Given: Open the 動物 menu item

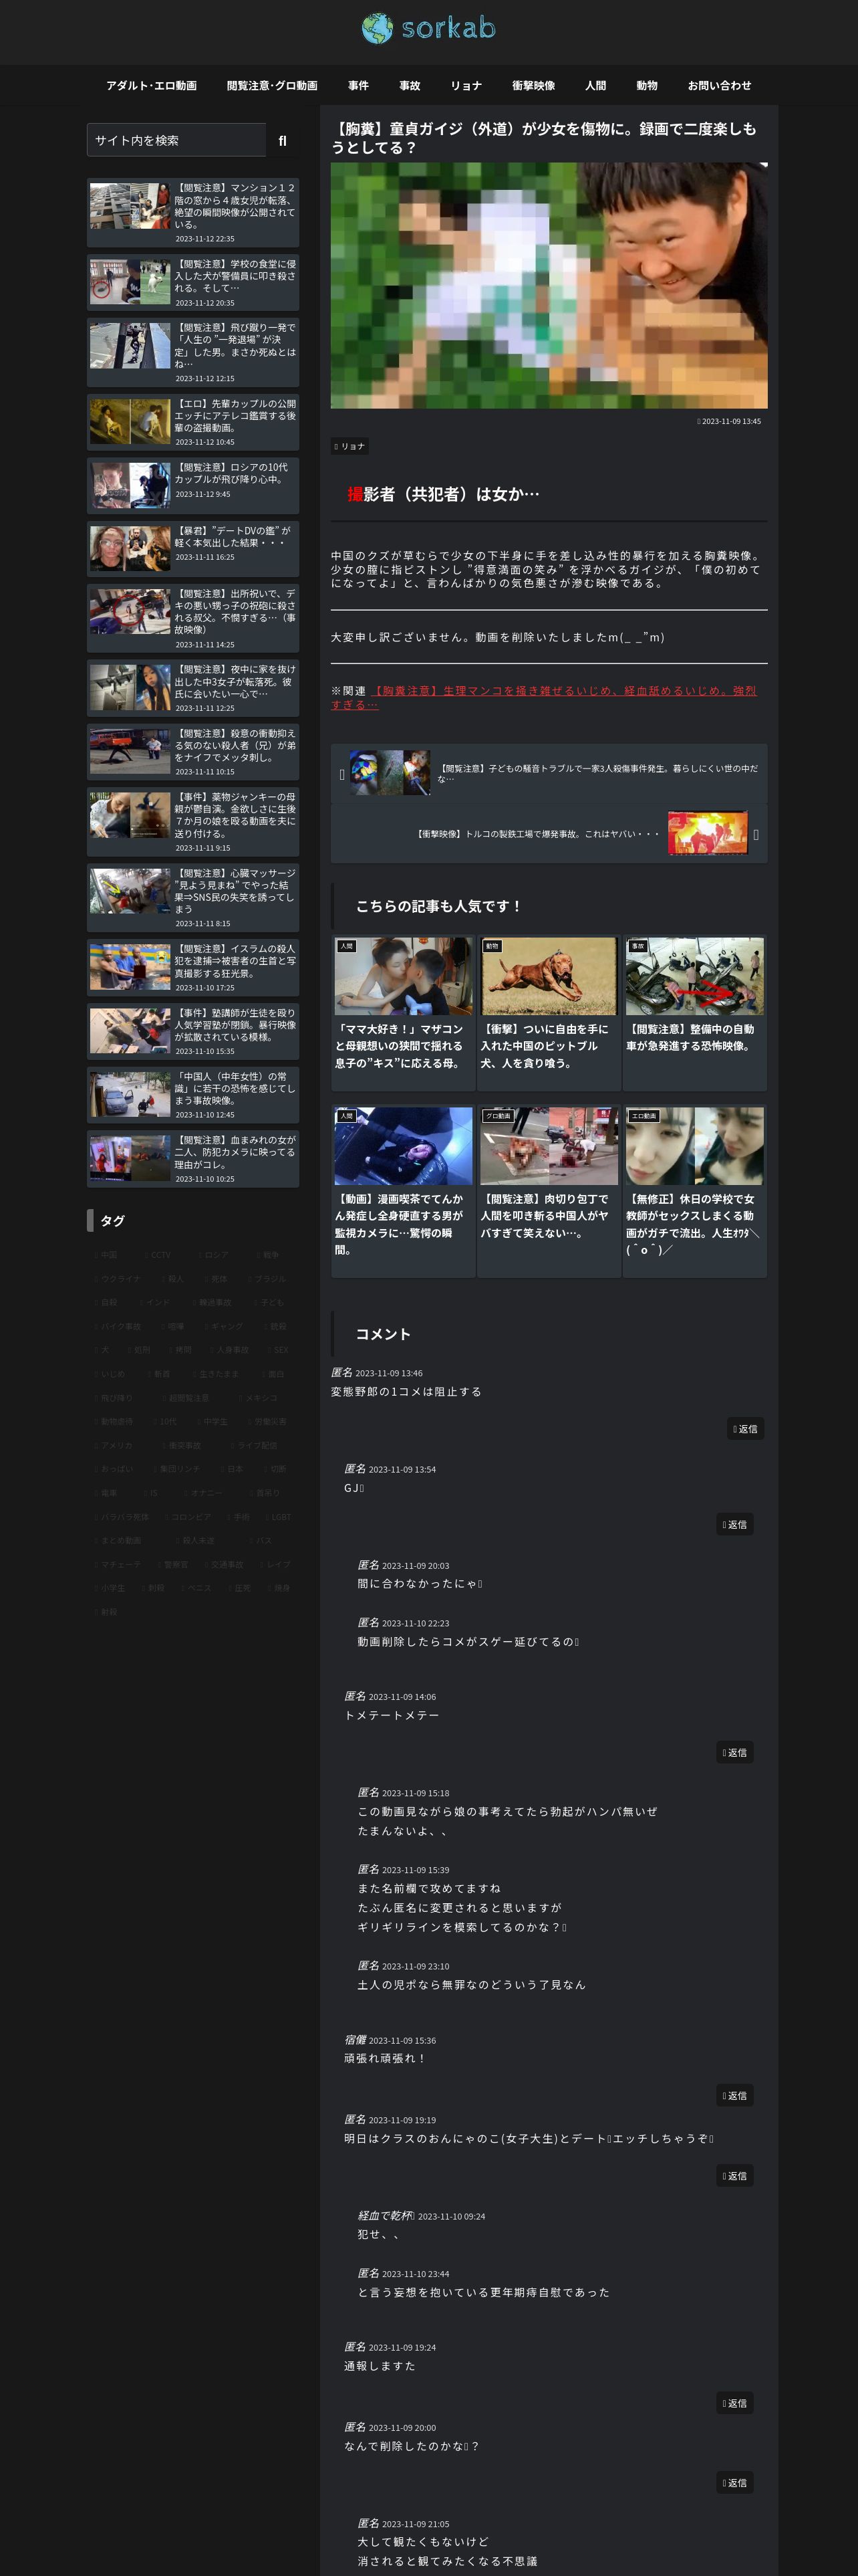Looking at the screenshot, I should click(x=648, y=86).
